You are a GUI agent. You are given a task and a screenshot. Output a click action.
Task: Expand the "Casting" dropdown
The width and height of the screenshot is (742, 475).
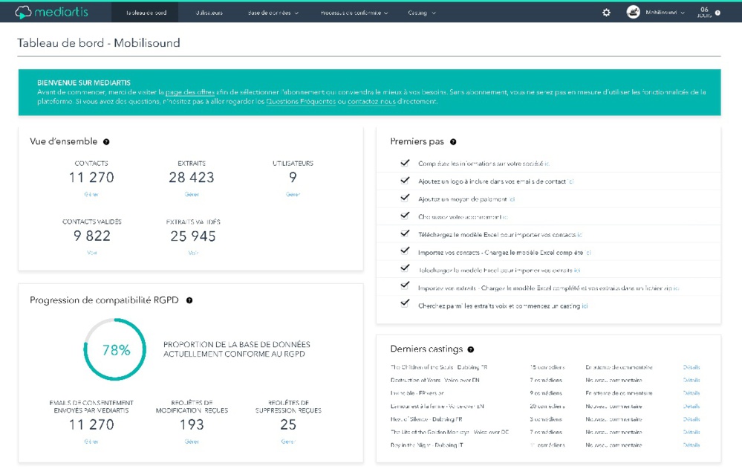(420, 12)
